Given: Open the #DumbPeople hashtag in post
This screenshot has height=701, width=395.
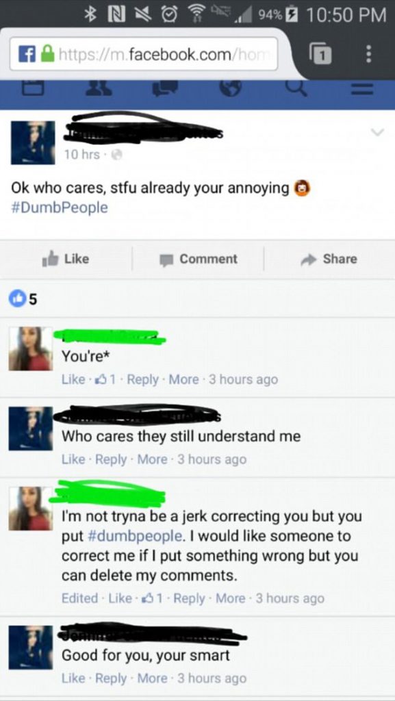Looking at the screenshot, I should click(60, 208).
